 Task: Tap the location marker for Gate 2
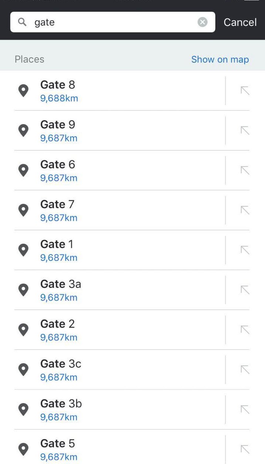[x=23, y=330]
